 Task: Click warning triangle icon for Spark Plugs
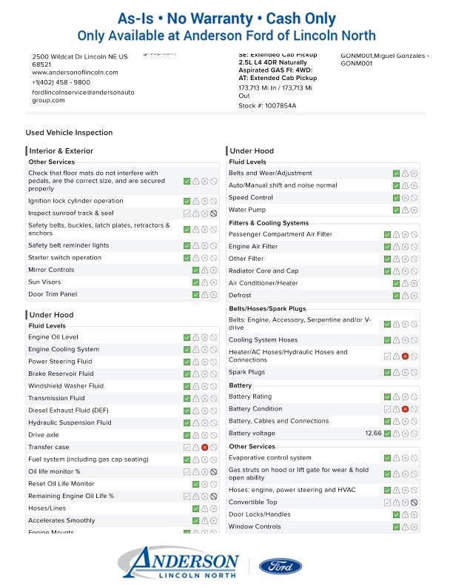(x=397, y=373)
